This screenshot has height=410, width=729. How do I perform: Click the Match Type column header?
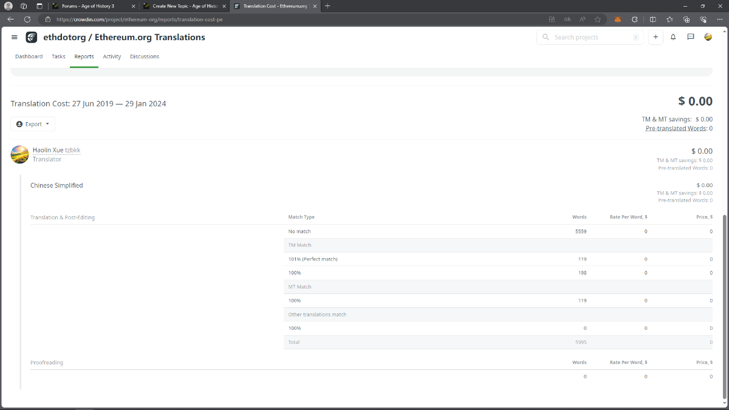click(x=301, y=217)
